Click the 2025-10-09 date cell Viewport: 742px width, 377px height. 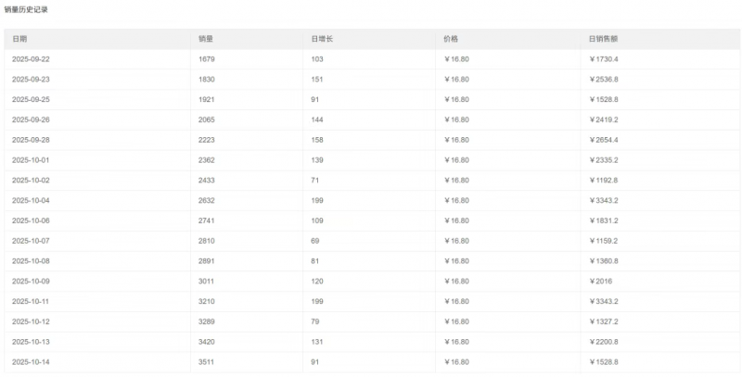[x=32, y=281]
